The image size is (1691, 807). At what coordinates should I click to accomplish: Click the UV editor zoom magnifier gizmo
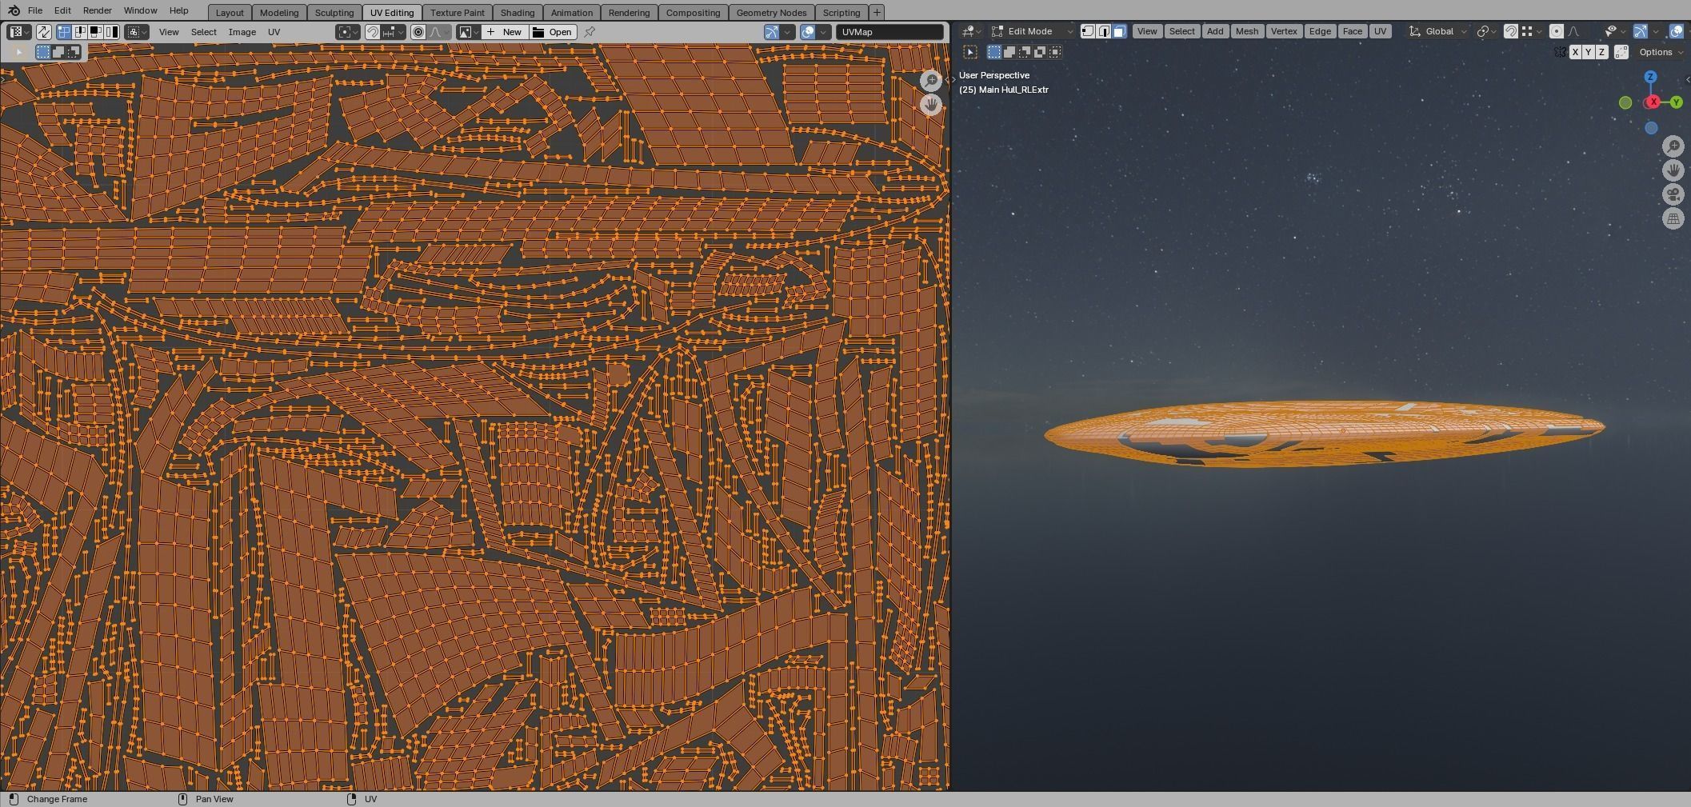[x=931, y=80]
